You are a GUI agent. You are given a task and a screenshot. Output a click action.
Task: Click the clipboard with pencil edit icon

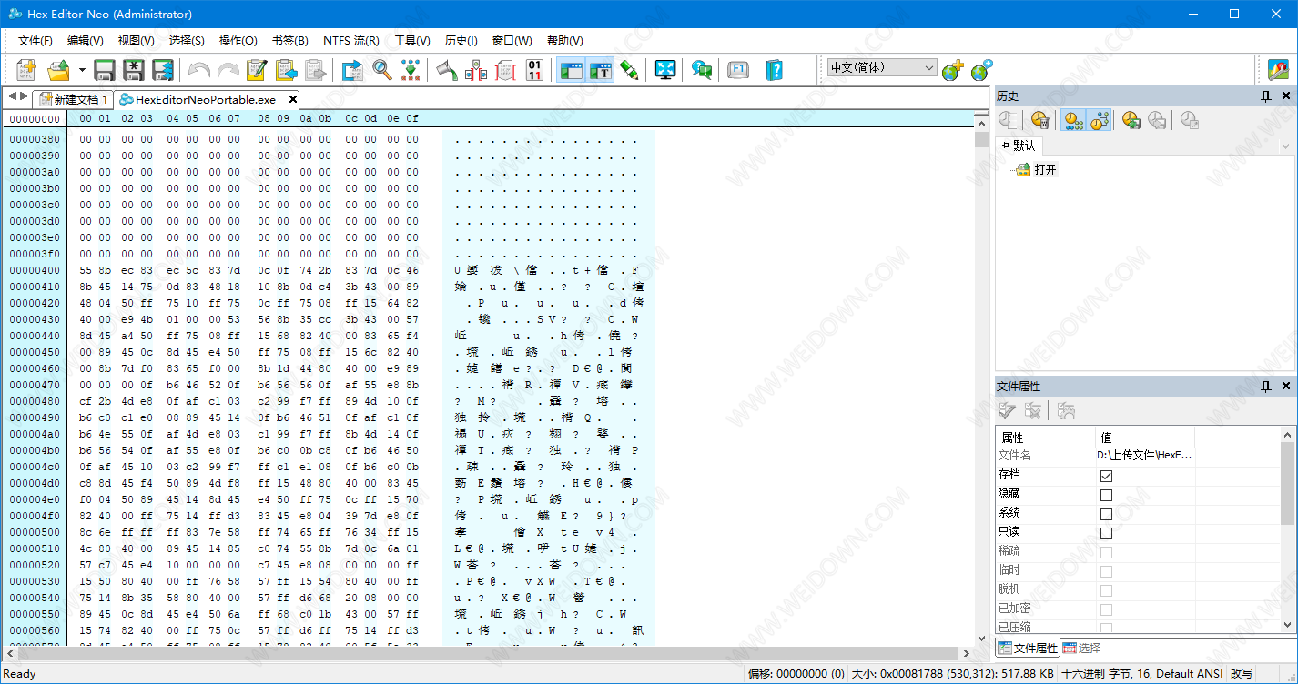pos(257,70)
